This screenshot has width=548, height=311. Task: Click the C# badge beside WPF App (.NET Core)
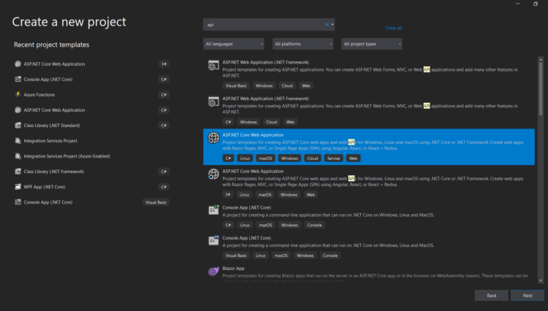164,187
